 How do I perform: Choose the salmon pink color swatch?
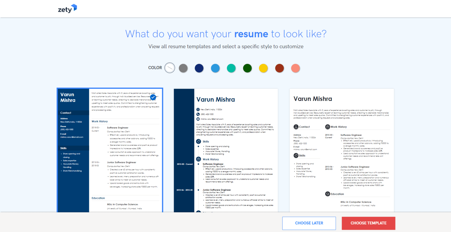[x=295, y=68]
